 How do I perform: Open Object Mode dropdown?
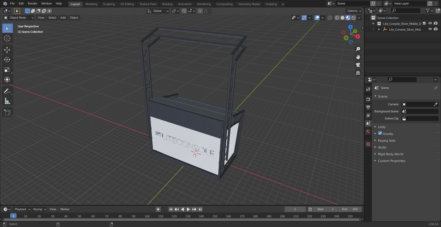click(x=19, y=18)
